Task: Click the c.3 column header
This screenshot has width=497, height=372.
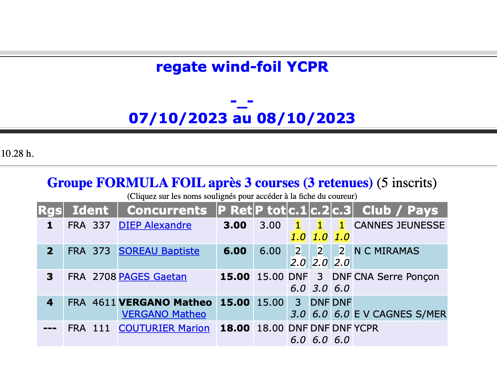Action: 342,210
